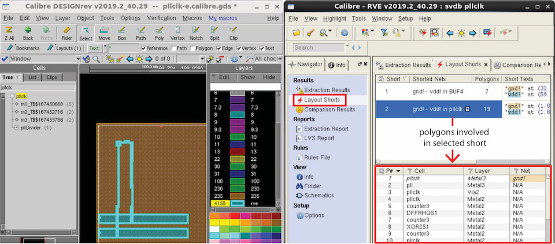Toggle the Edge checkbox

219,48
